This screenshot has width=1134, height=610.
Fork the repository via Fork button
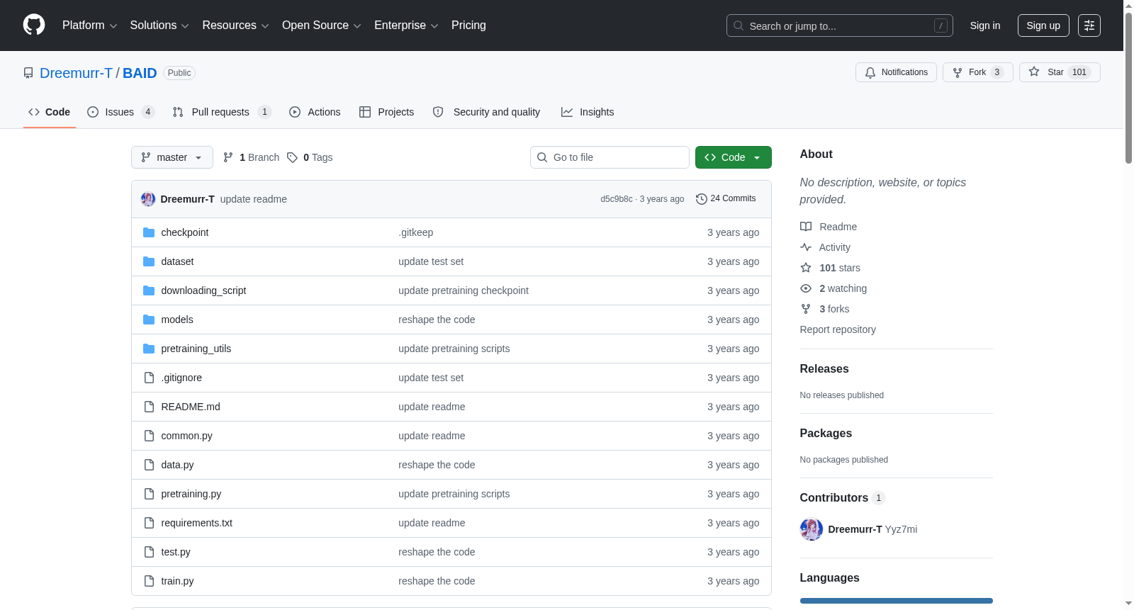[x=977, y=72]
